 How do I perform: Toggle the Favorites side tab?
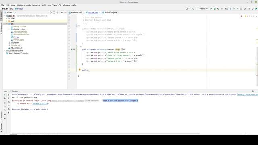click(1, 128)
